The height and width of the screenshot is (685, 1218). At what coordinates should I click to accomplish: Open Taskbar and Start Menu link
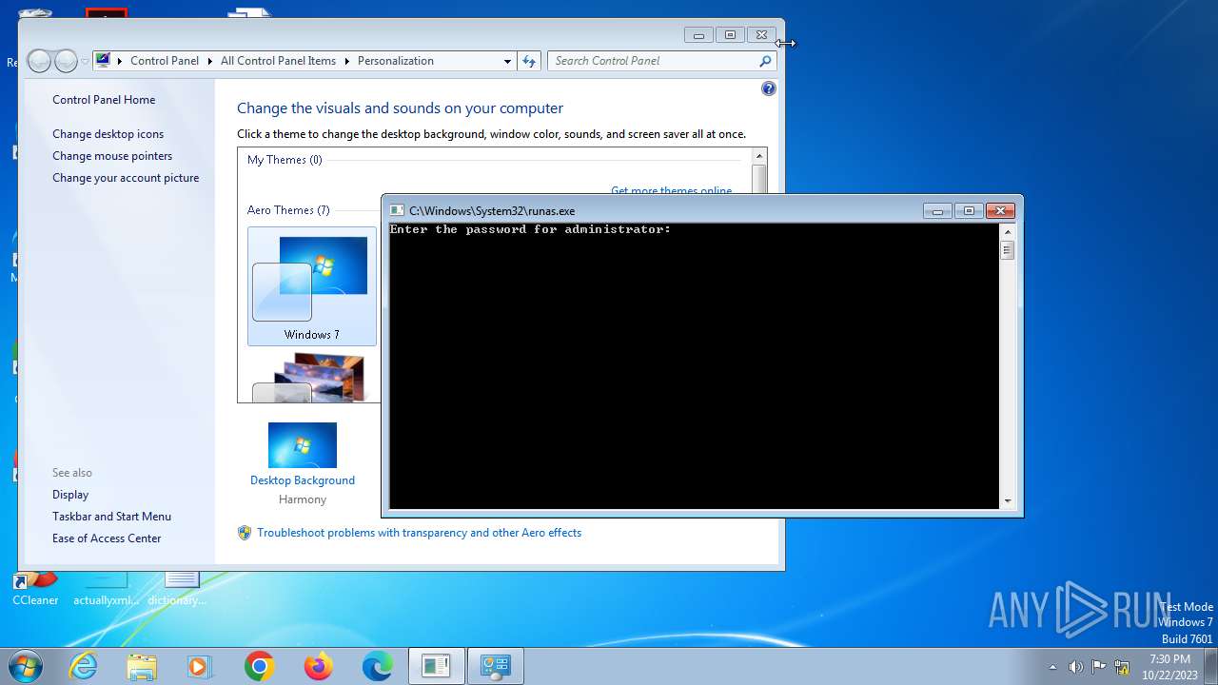pyautogui.click(x=111, y=517)
